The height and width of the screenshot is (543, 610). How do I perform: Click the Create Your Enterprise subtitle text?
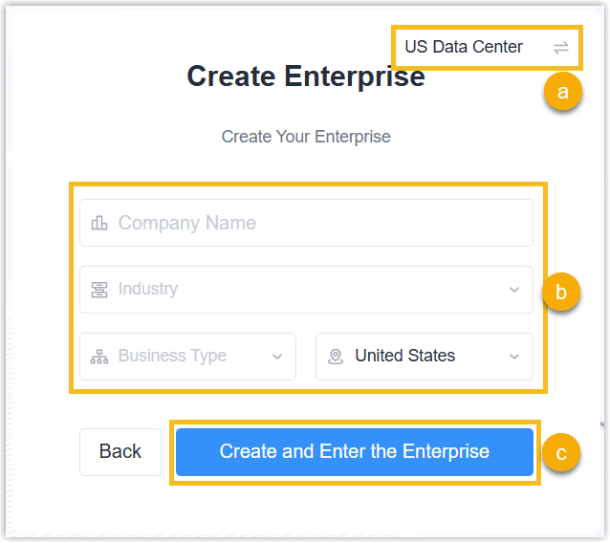[306, 137]
